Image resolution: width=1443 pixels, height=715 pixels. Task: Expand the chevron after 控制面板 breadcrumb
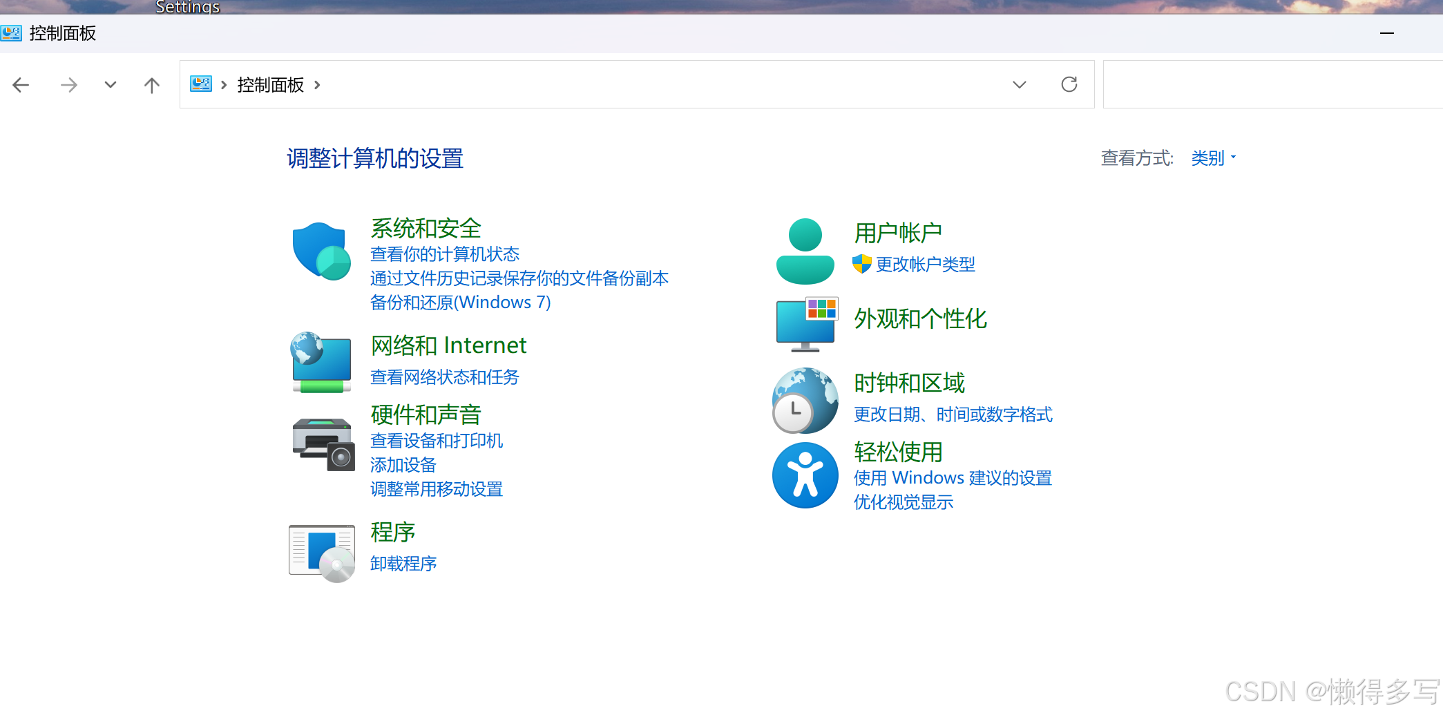pyautogui.click(x=317, y=85)
